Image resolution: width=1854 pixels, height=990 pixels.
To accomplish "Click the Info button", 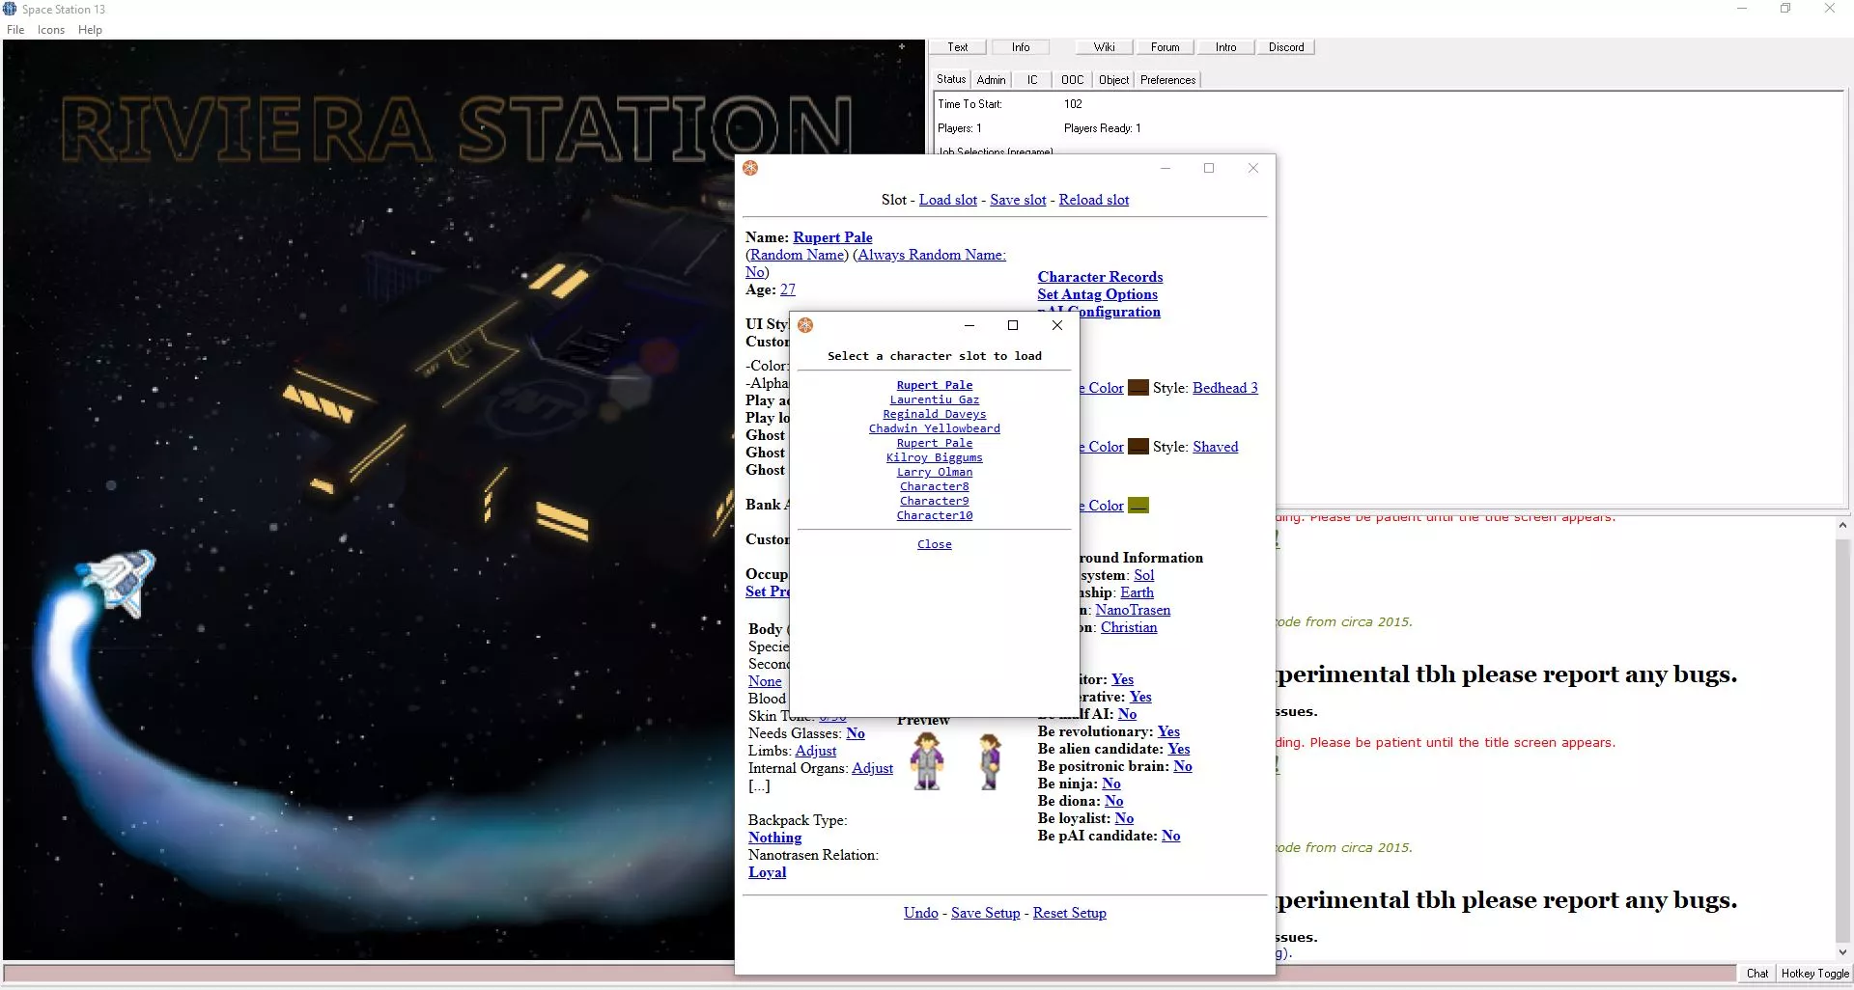I will click(1021, 47).
